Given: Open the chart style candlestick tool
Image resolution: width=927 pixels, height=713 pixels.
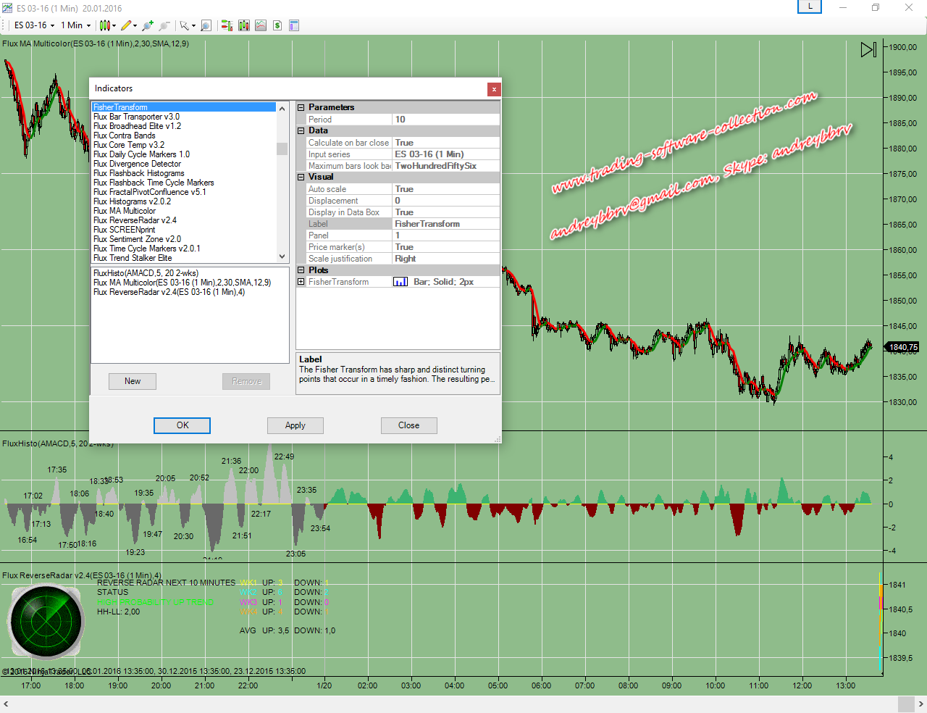Looking at the screenshot, I should [106, 25].
